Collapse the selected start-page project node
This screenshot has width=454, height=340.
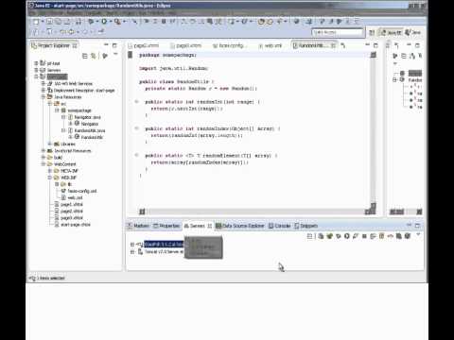point(36,76)
